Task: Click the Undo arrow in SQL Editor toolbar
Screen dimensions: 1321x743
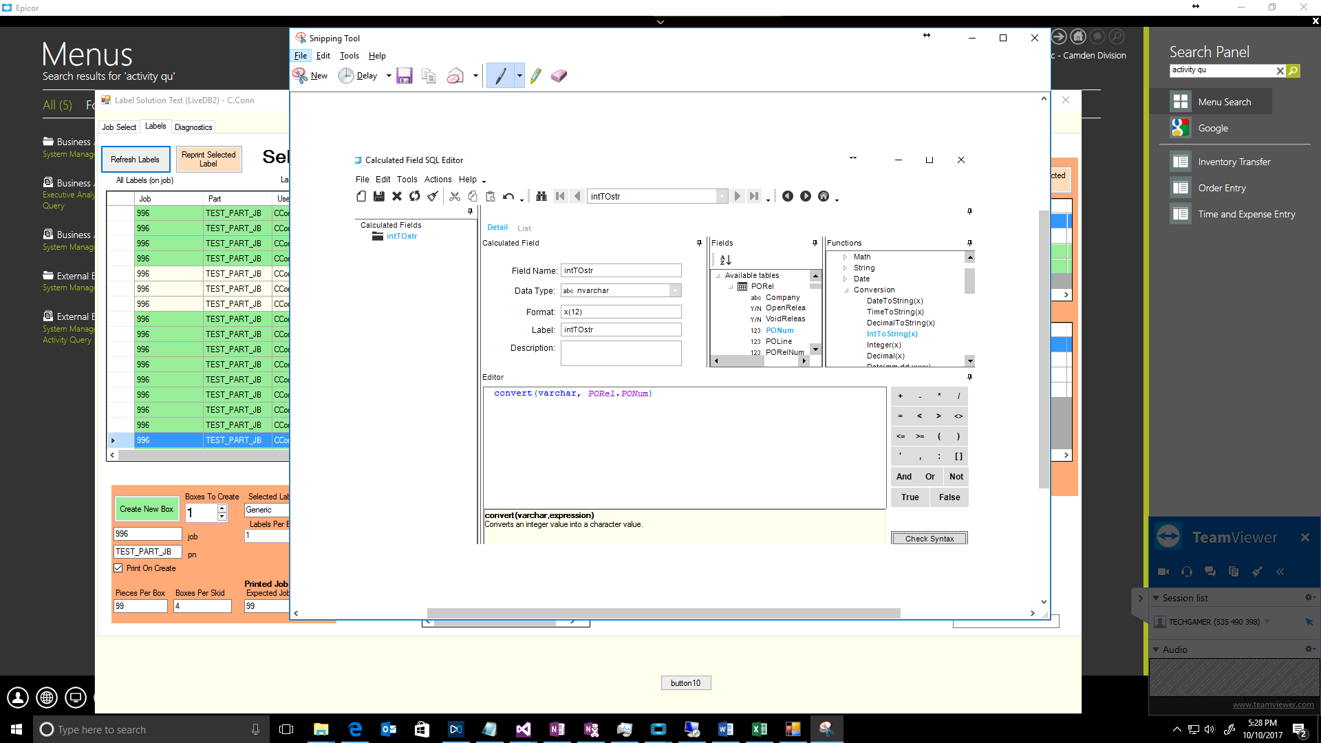Action: (x=508, y=196)
